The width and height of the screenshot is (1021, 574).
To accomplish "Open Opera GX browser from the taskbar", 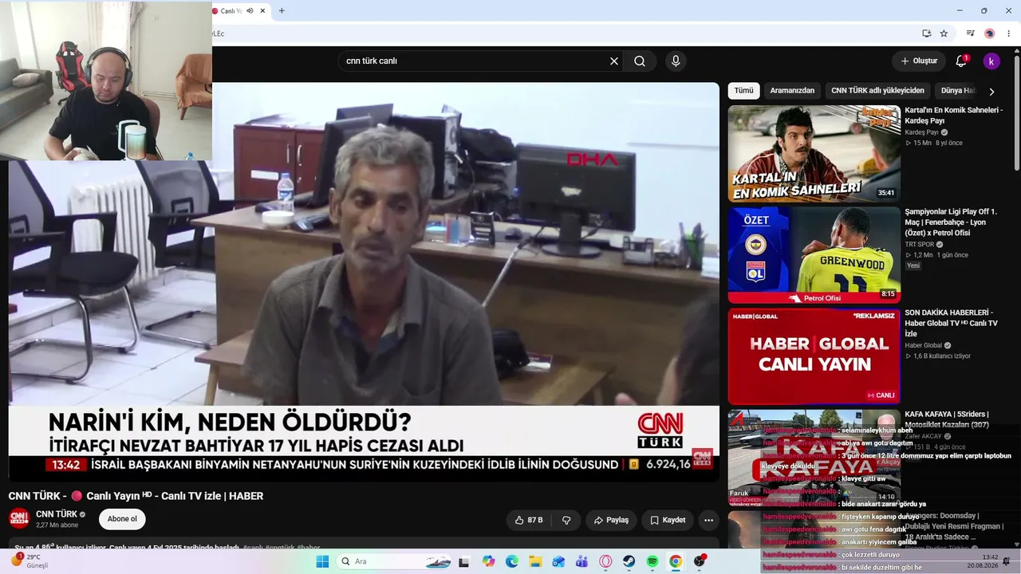I will (605, 561).
